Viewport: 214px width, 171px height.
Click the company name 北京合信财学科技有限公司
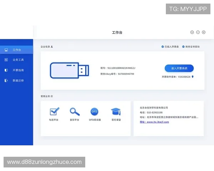154,108
